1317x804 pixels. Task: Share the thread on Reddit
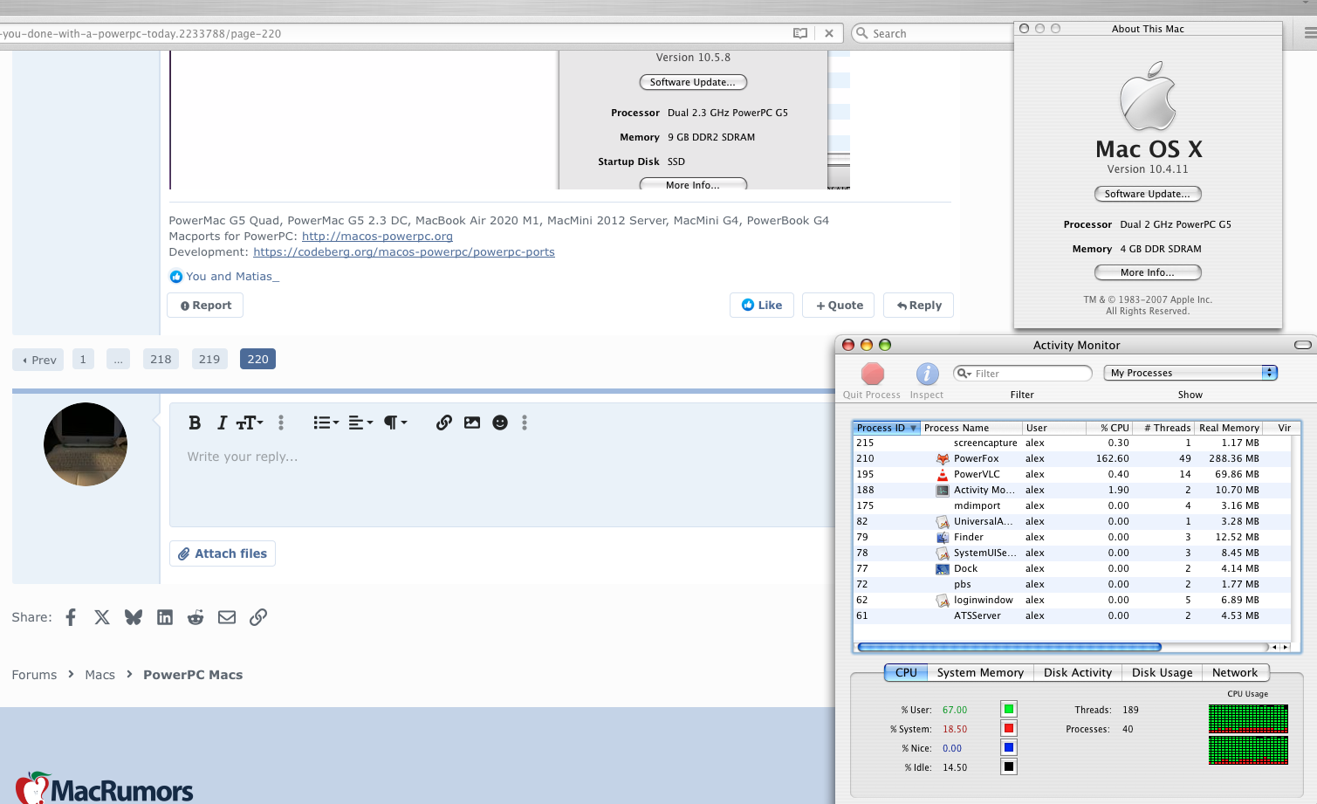pos(195,617)
